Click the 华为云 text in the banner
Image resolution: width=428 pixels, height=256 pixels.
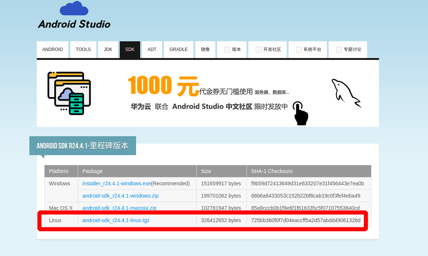(x=141, y=106)
